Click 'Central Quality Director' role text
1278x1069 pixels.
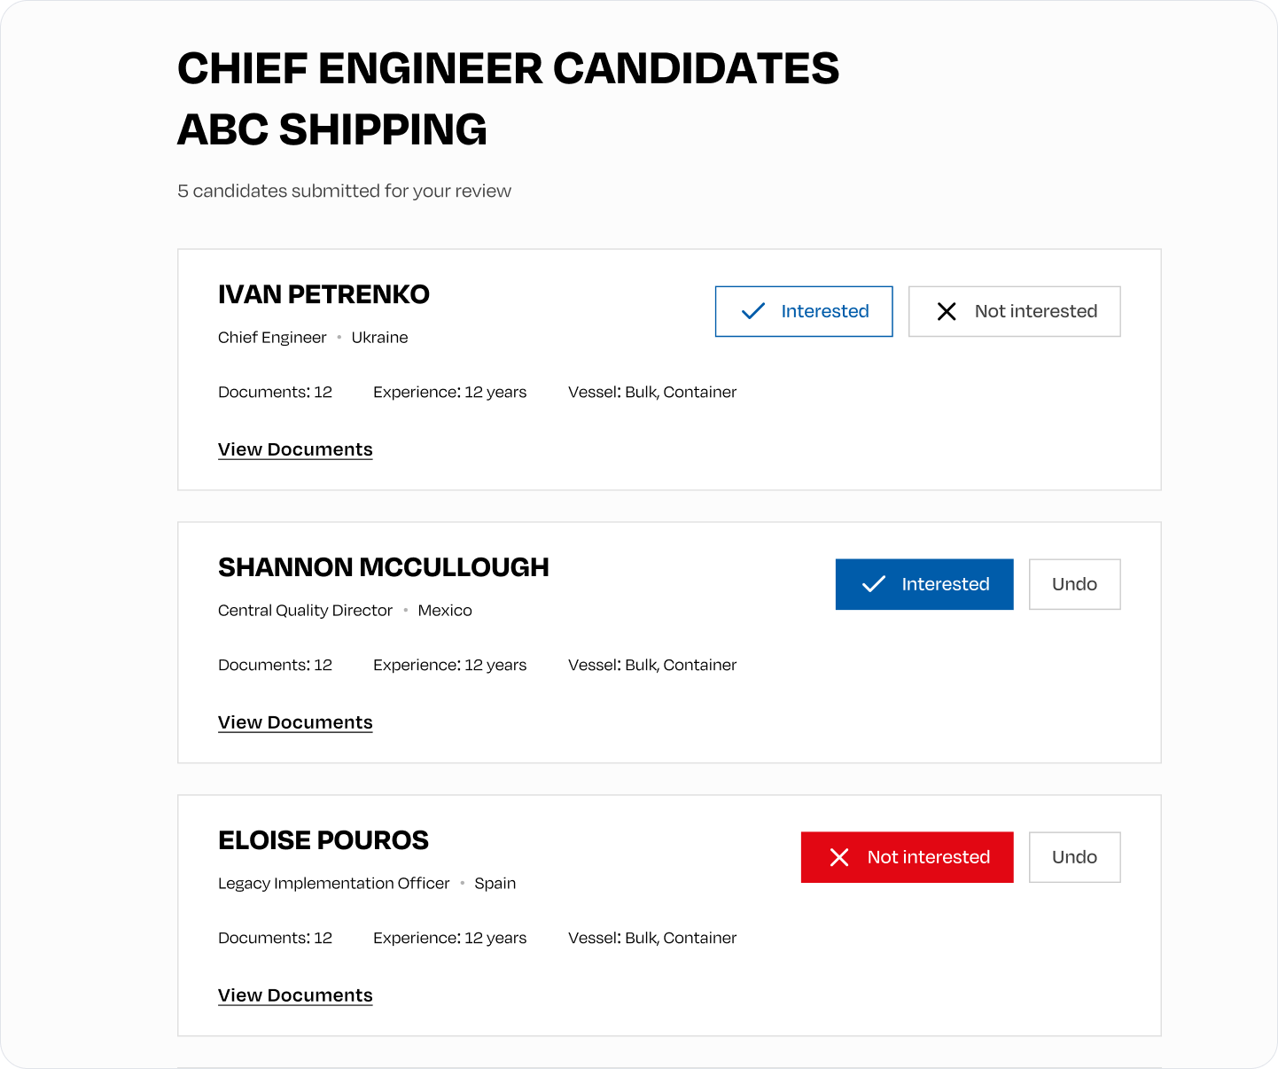tap(305, 610)
